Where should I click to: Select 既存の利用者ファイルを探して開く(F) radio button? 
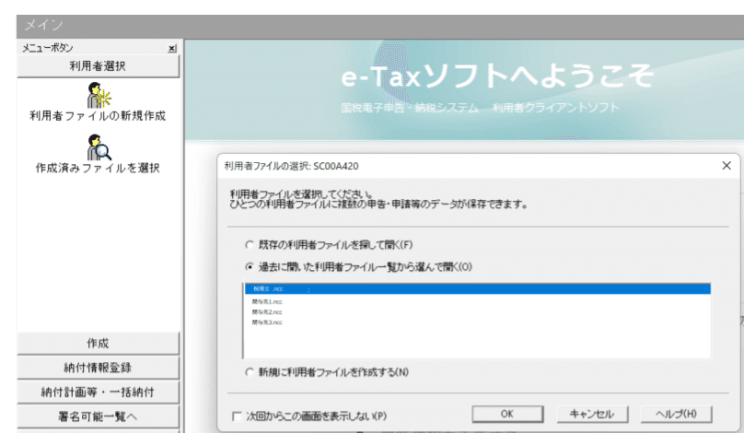click(249, 245)
